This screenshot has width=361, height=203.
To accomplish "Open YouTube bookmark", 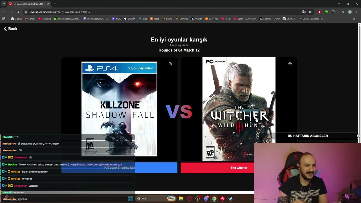I will click(x=45, y=19).
